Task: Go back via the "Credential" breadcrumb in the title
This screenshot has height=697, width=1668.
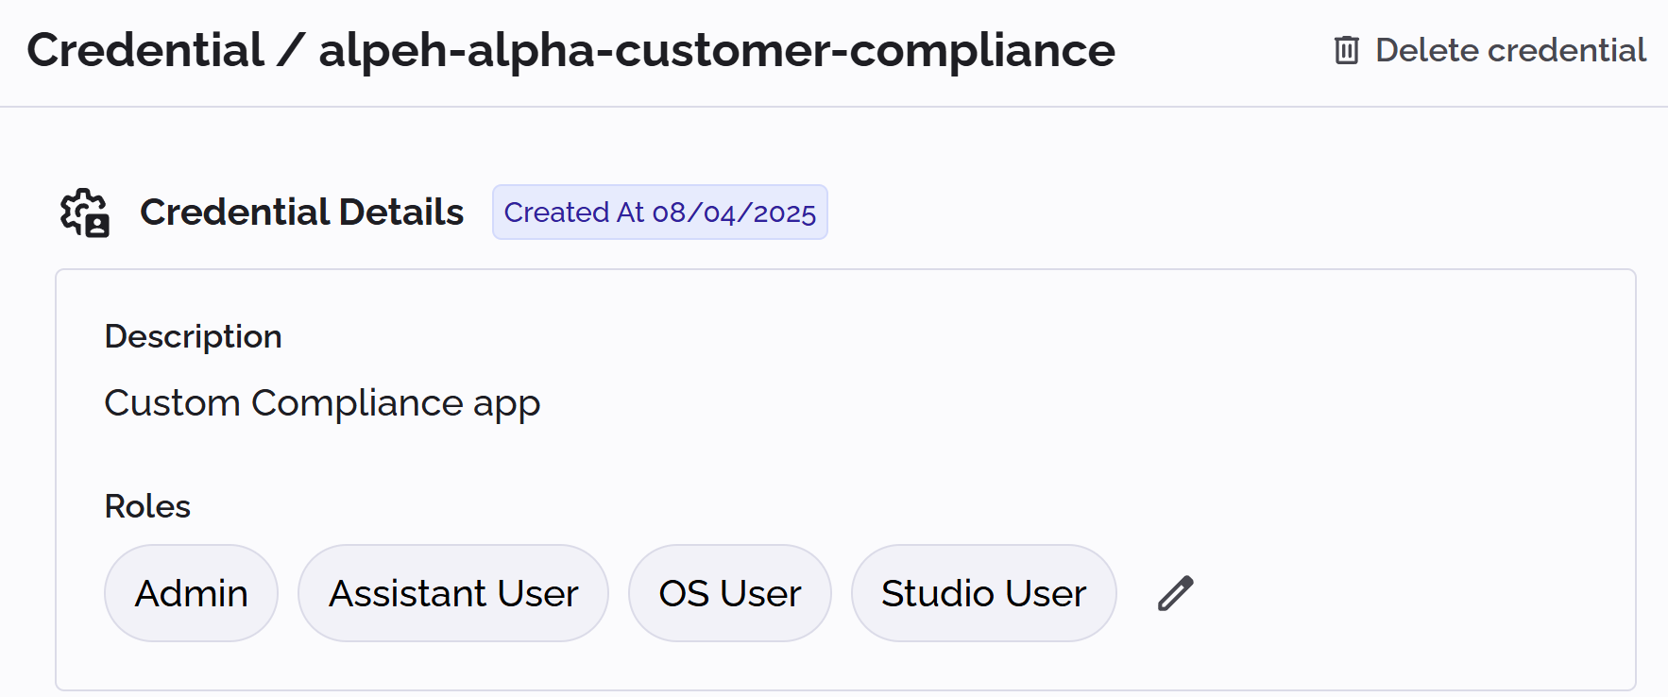Action: pyautogui.click(x=145, y=50)
